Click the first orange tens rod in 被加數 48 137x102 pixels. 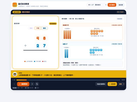pyautogui.click(x=64, y=35)
